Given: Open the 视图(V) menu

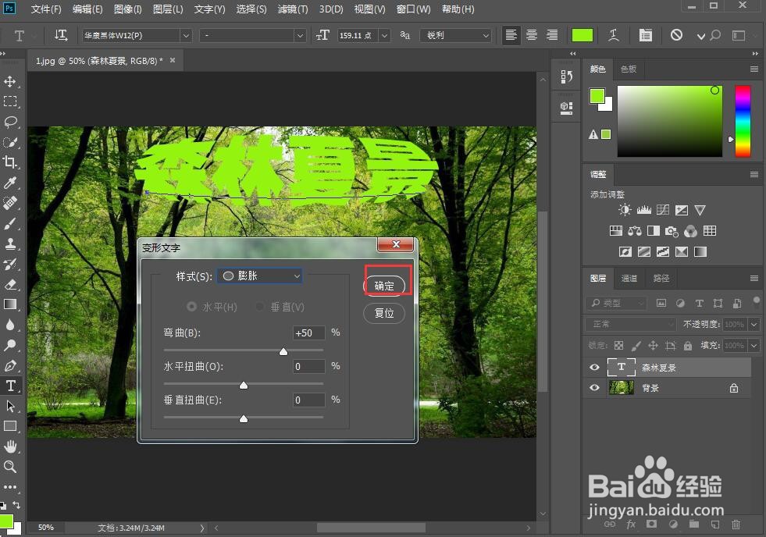Looking at the screenshot, I should coord(370,9).
